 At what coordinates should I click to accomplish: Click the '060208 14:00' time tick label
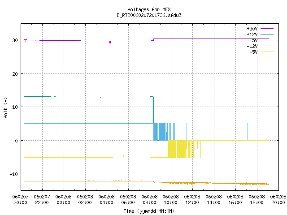click(x=213, y=200)
